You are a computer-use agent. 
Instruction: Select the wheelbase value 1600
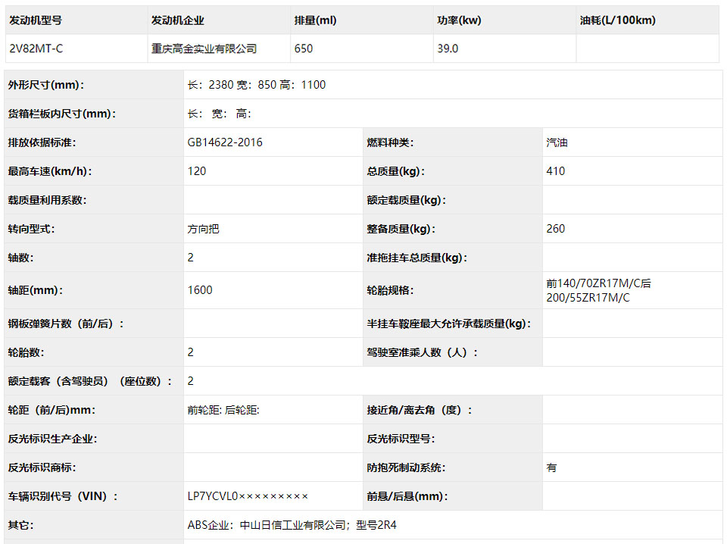coord(200,290)
